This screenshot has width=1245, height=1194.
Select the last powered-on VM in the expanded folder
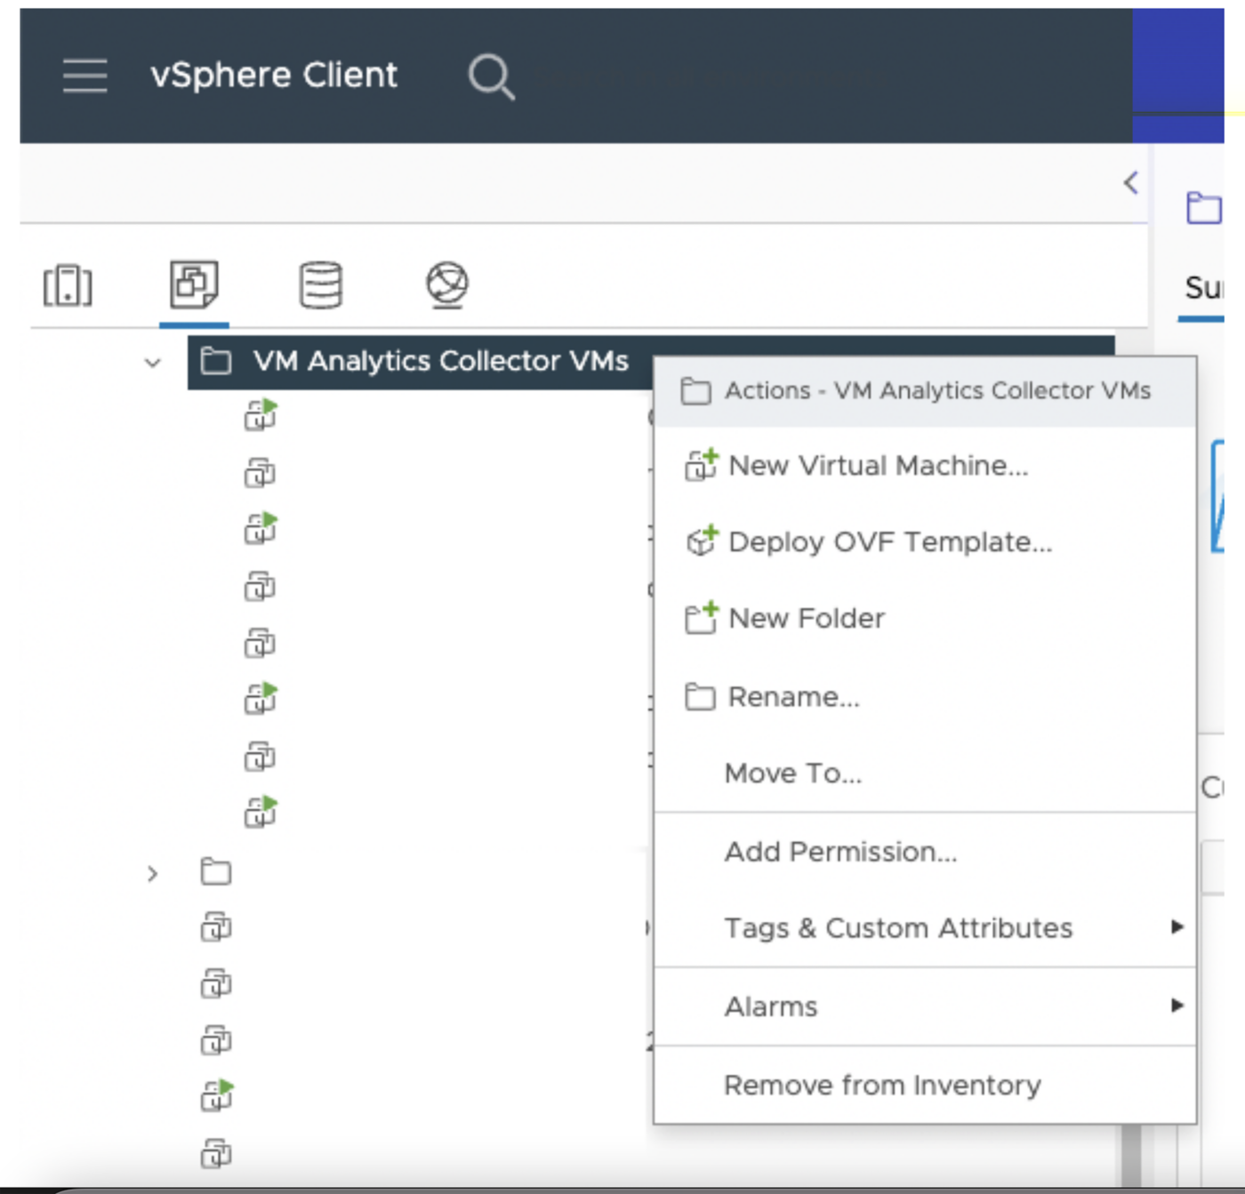click(x=261, y=812)
